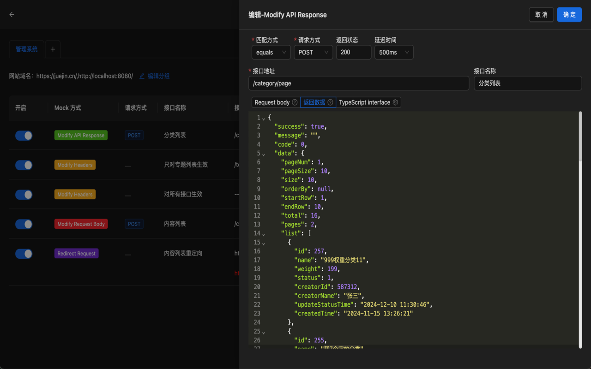Cancel editing with the 取消 button
Viewport: 591px width, 369px height.
point(541,14)
